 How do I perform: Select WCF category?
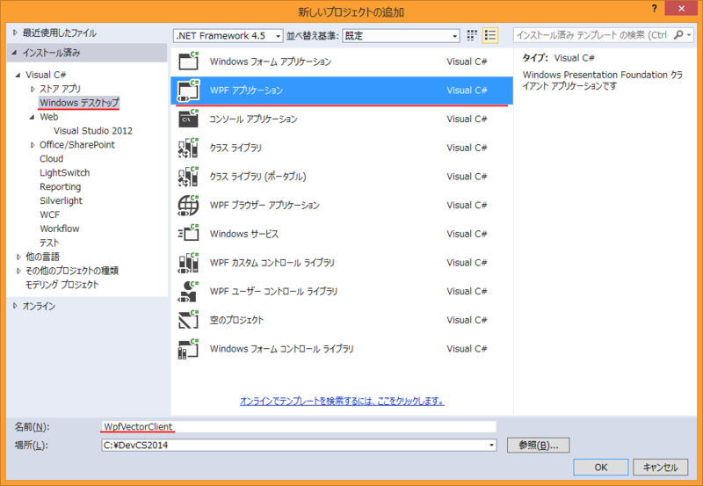pos(49,214)
